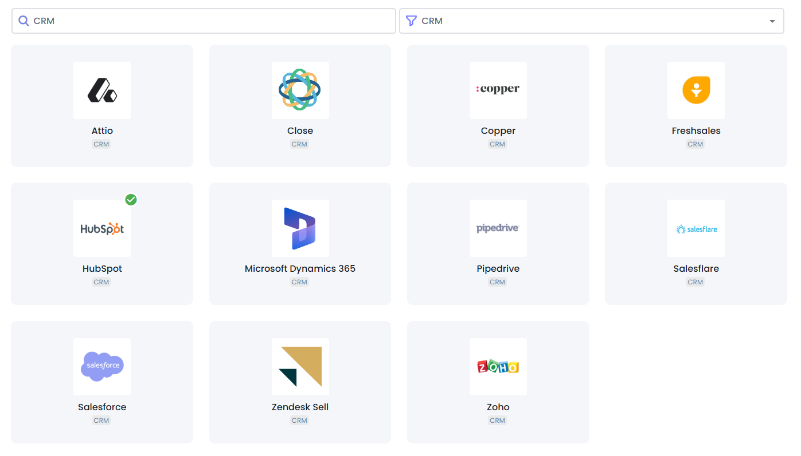Click the CRM tag under Attio
The image size is (801, 456).
pos(101,144)
